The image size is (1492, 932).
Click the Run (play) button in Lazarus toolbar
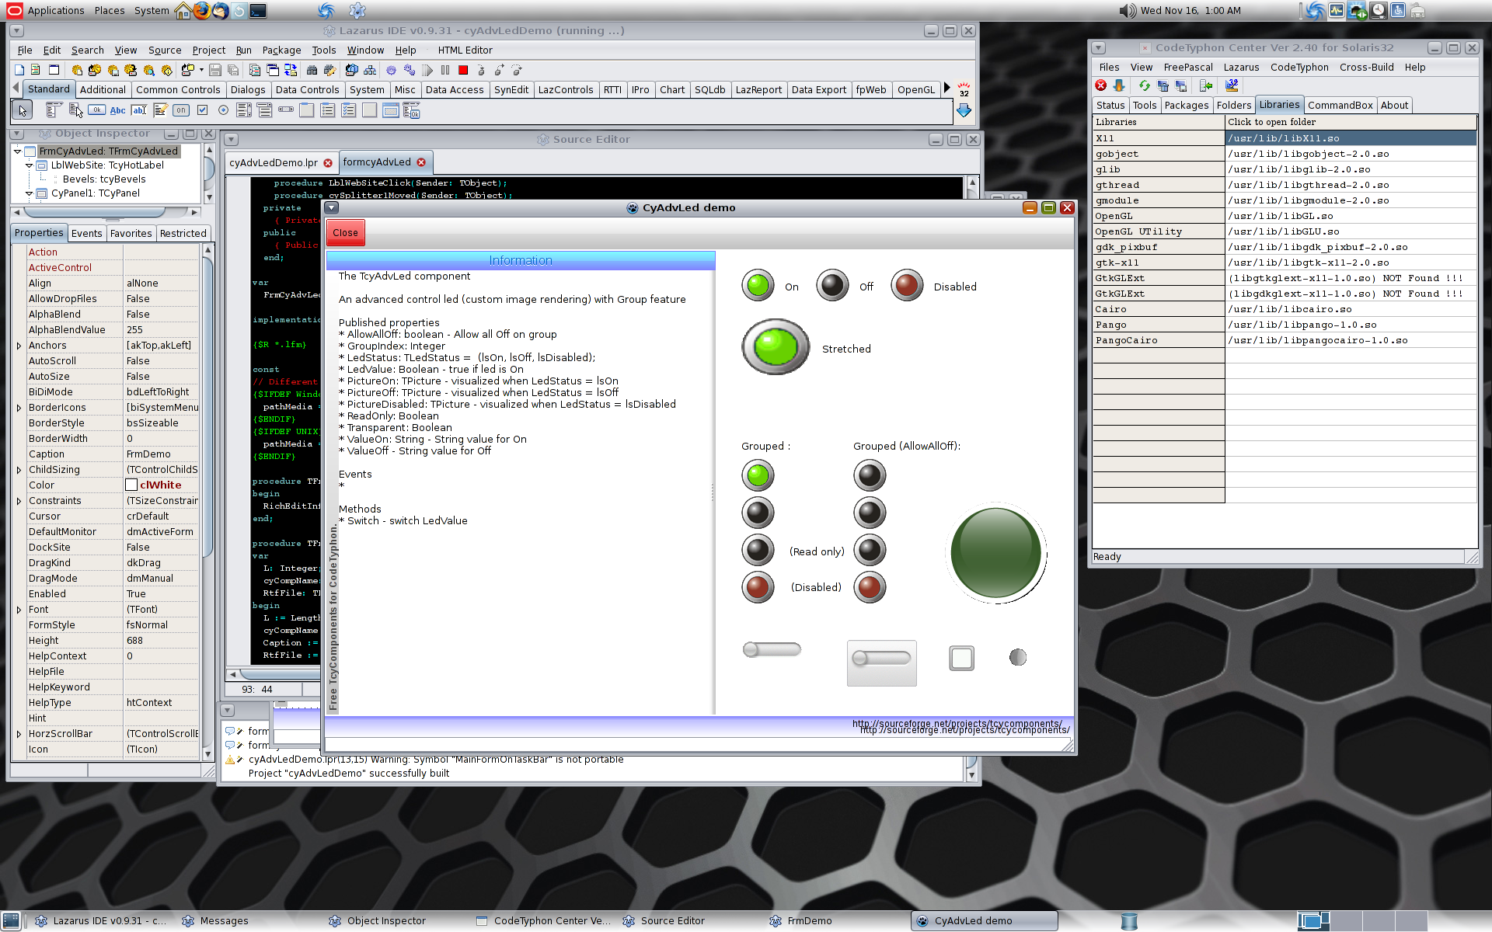[427, 70]
